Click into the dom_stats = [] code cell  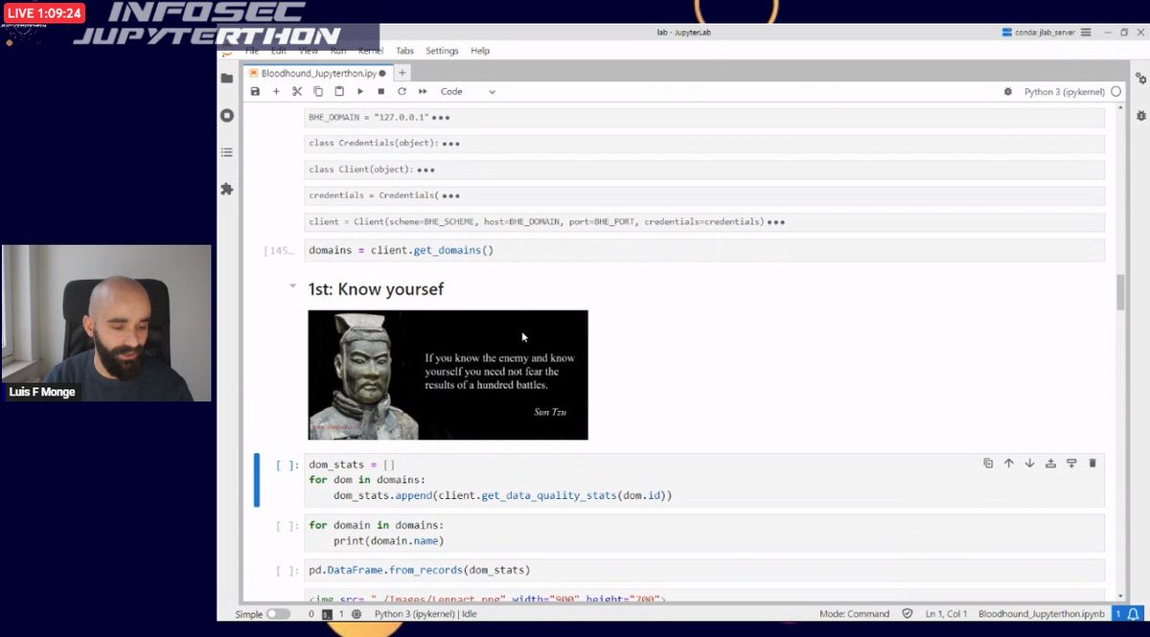tap(704, 480)
